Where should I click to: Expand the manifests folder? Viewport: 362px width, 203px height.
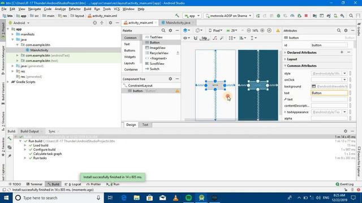(12, 34)
